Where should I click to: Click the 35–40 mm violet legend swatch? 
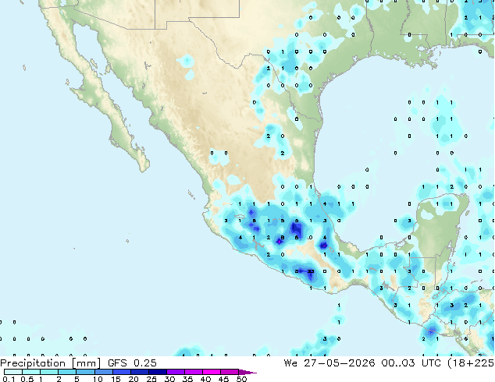click(x=194, y=372)
